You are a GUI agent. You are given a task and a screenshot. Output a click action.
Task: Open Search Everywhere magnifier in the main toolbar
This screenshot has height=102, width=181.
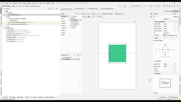(x=177, y=6)
